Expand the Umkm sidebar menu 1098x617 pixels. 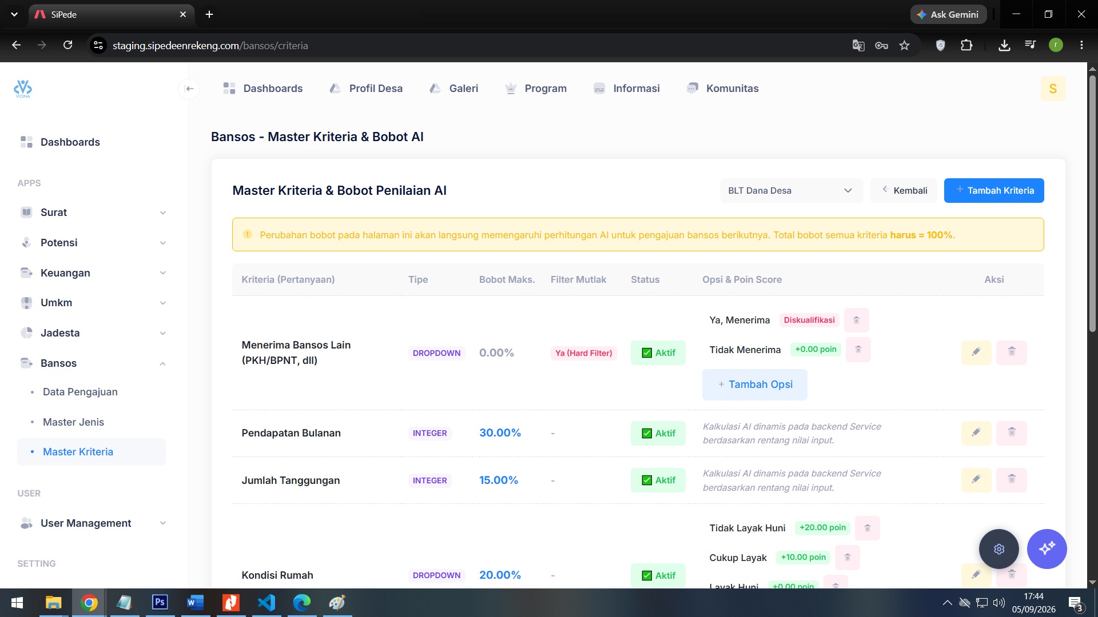[x=91, y=303]
